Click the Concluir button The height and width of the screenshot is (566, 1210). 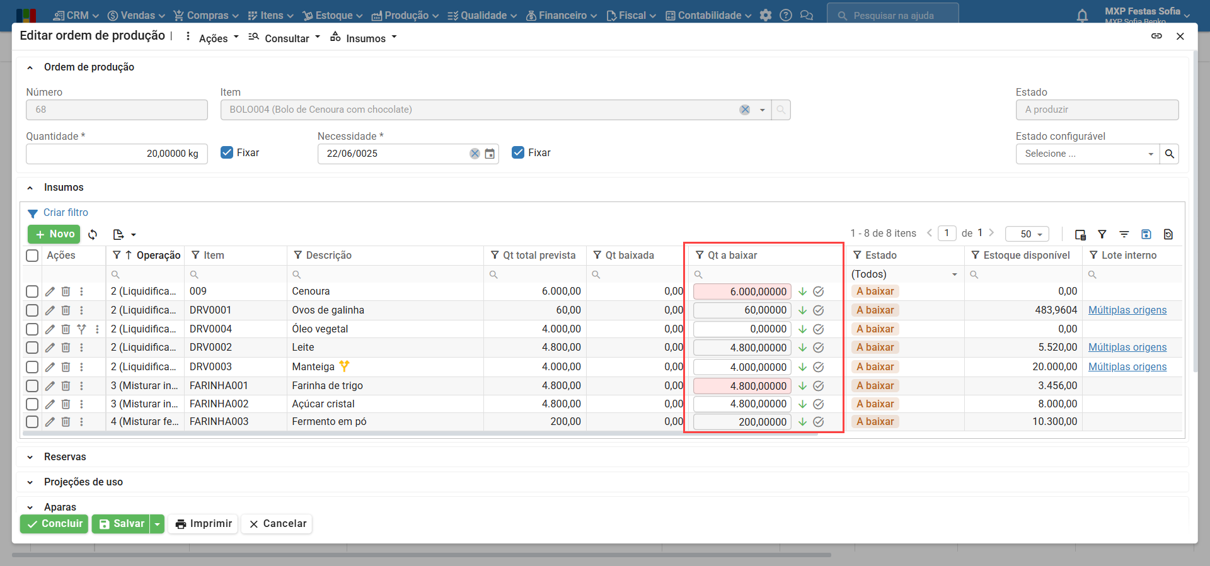tap(55, 524)
